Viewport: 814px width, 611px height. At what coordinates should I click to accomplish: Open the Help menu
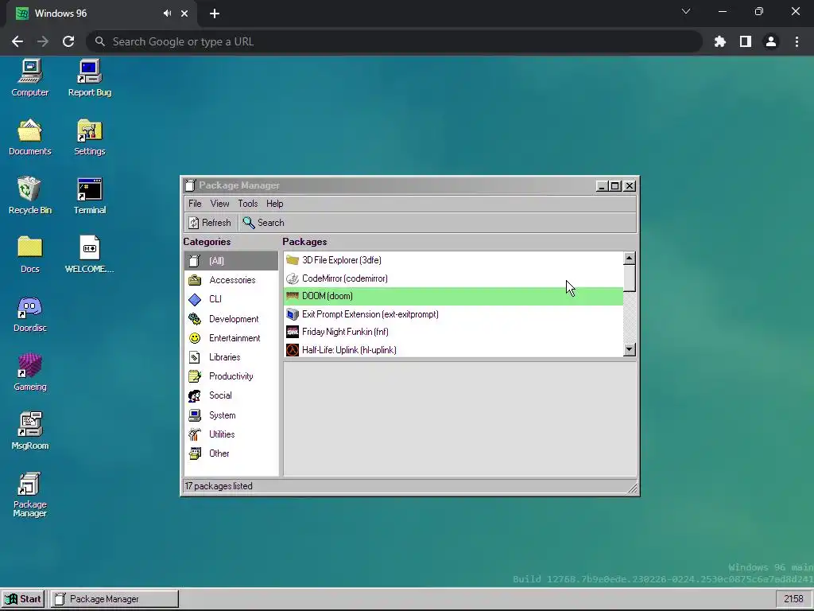pos(274,204)
